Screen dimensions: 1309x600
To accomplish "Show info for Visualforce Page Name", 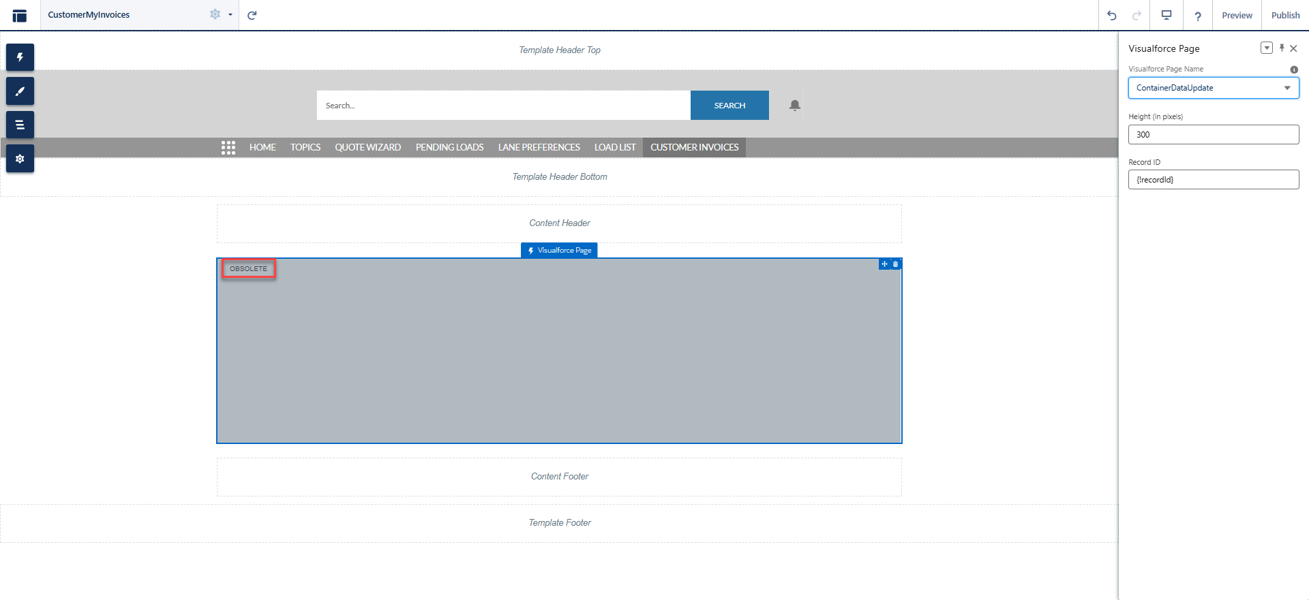I will tap(1294, 69).
